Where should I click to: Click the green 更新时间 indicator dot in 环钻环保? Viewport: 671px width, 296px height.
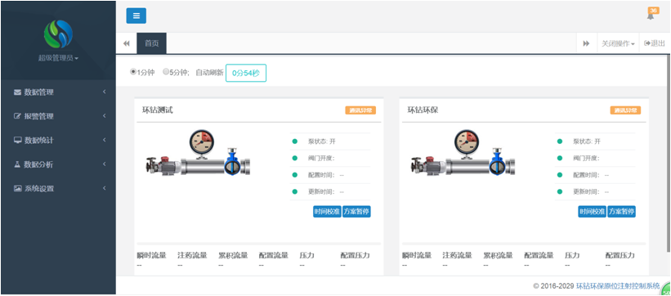coord(560,191)
